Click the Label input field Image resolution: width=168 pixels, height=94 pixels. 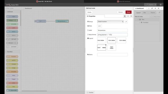pyautogui.click(x=112, y=30)
